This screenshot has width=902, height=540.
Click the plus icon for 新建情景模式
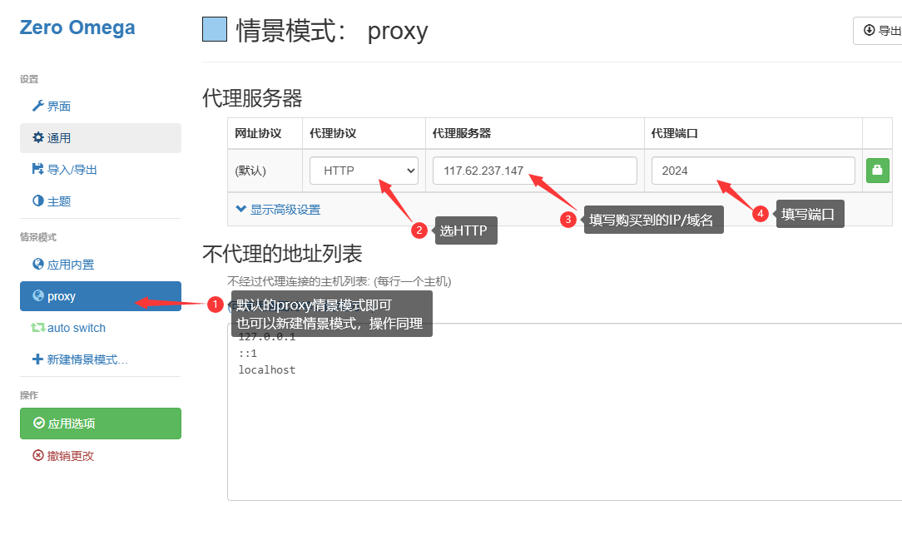(x=37, y=359)
